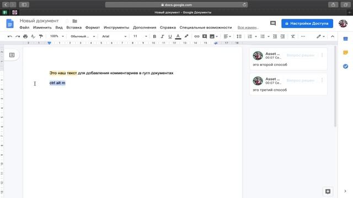Select the paint format roller icon
Viewport: 353px width, 198px height.
tap(41, 36)
